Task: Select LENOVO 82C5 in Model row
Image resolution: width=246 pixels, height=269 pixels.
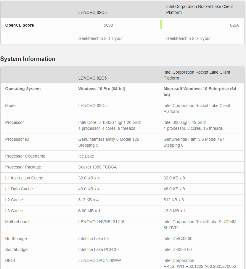Action: click(x=92, y=106)
